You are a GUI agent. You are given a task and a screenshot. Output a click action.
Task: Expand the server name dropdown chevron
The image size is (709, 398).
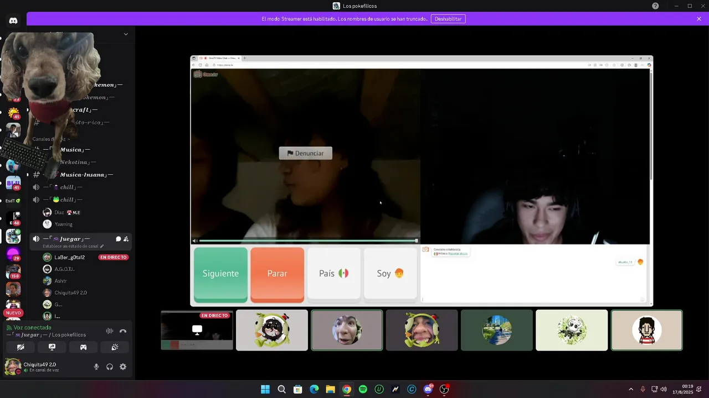126,34
